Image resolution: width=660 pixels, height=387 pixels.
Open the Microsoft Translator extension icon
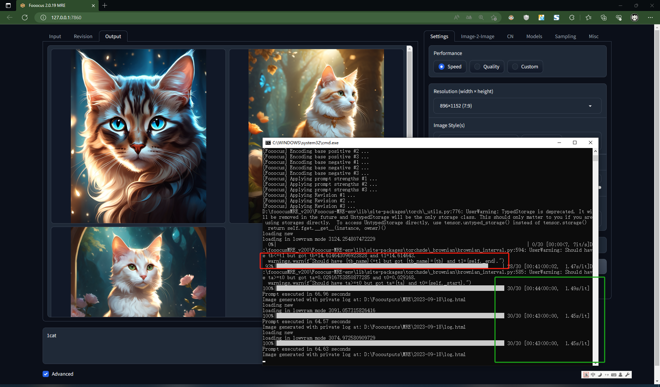(x=541, y=18)
